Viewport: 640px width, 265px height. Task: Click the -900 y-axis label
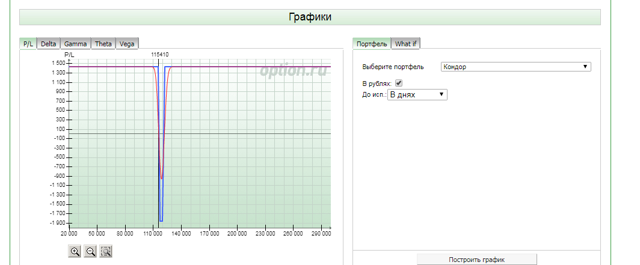pyautogui.click(x=60, y=176)
